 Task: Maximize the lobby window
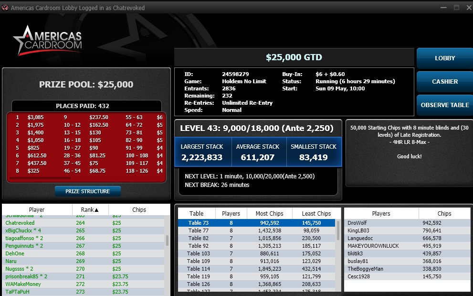point(457,8)
